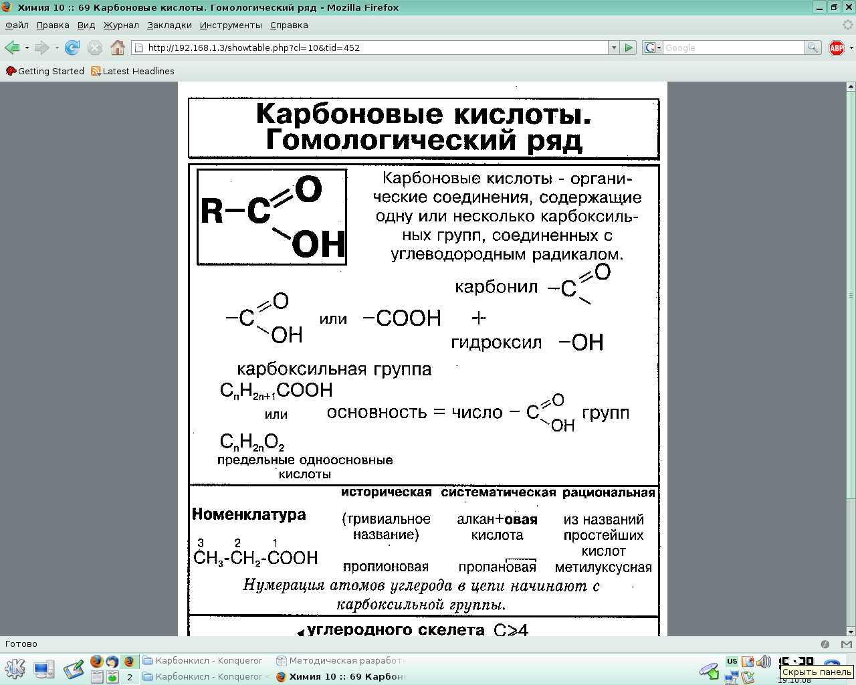Go to the Home page

(x=118, y=47)
